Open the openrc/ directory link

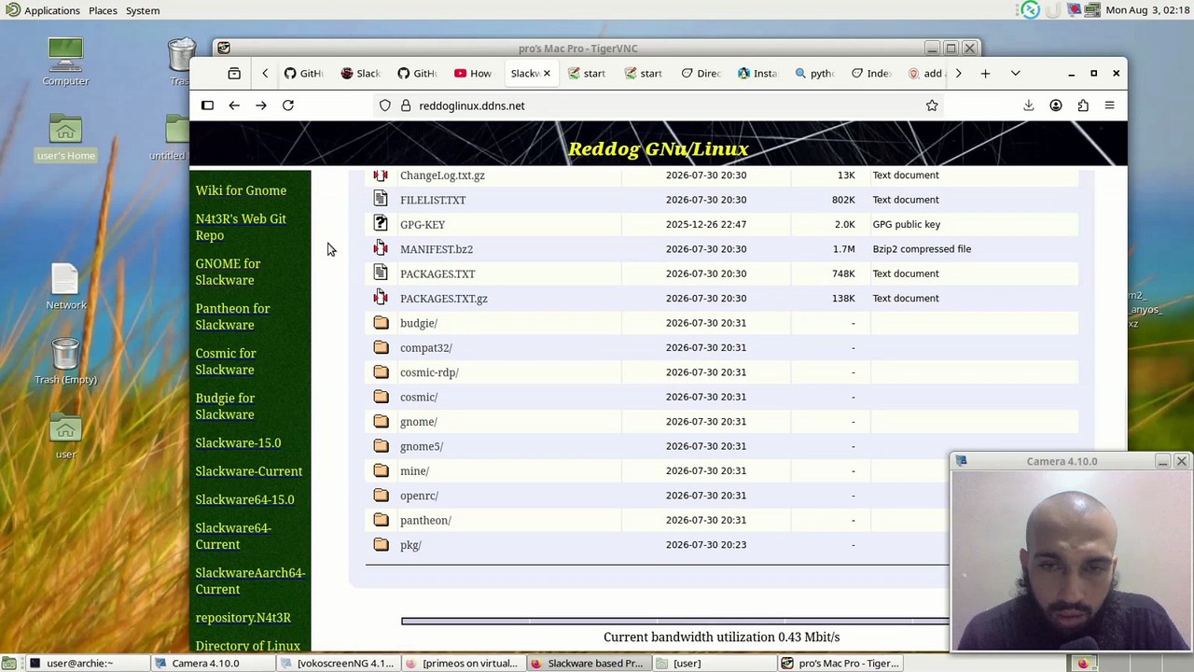(x=419, y=496)
